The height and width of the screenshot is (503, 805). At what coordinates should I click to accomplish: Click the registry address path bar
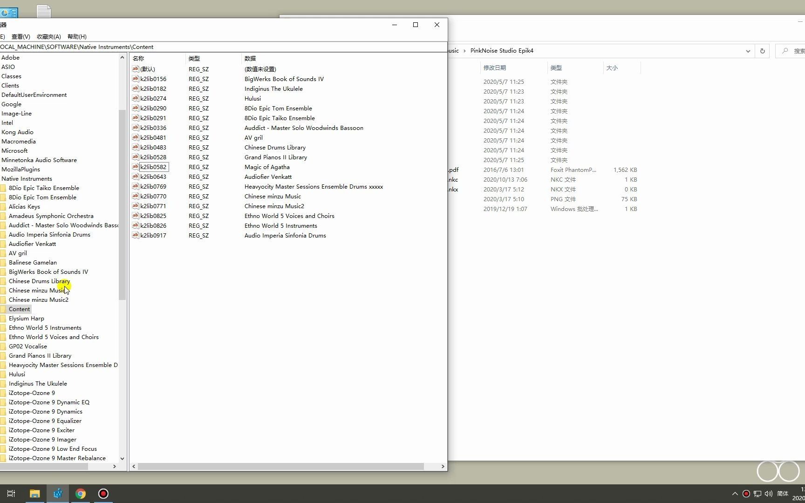224,47
